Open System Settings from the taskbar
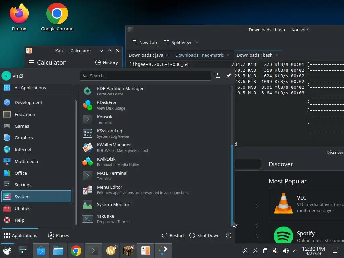This screenshot has height=258, width=344. coord(23,251)
